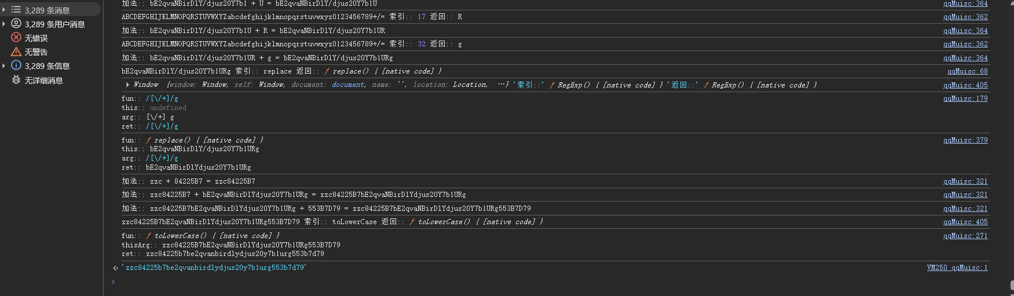1014x296 pixels.
Task: Open qqMuisc:362 link on index 32 row
Action: [x=965, y=44]
